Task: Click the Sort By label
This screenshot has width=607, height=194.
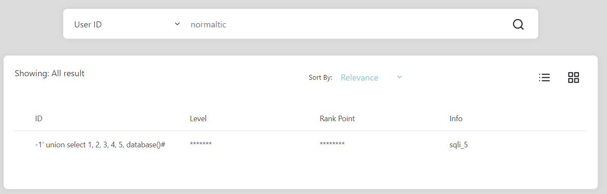Action: click(x=320, y=78)
